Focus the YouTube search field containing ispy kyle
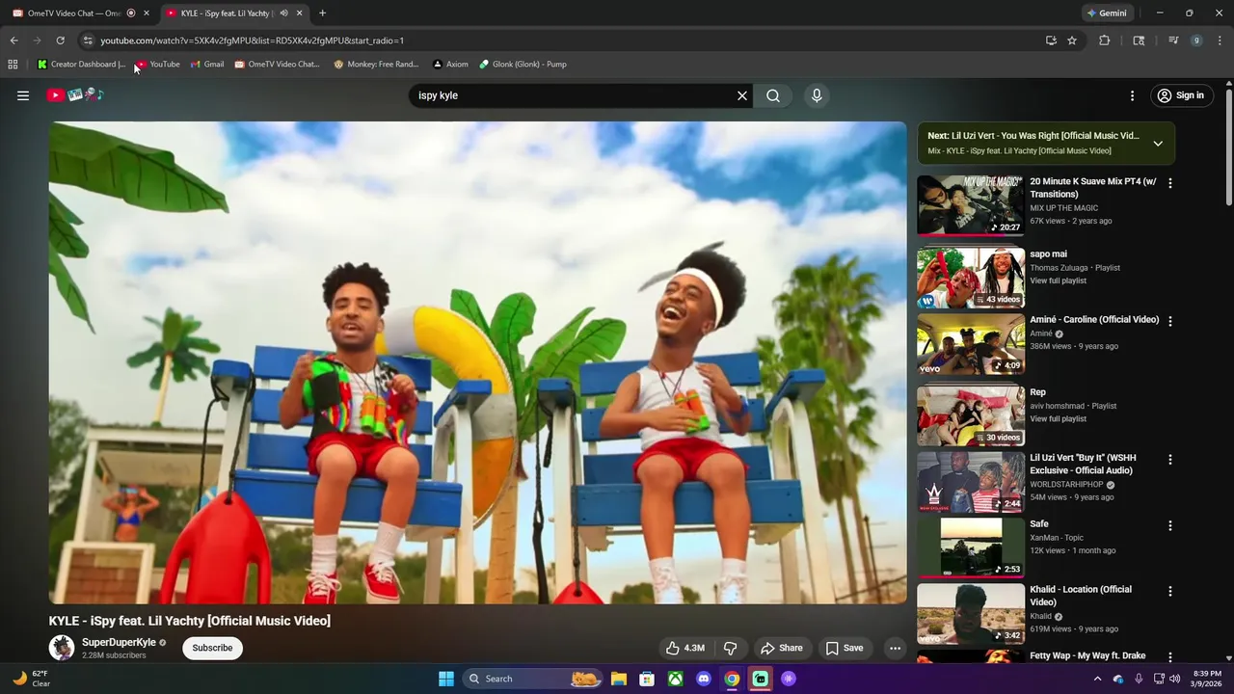 [574, 95]
